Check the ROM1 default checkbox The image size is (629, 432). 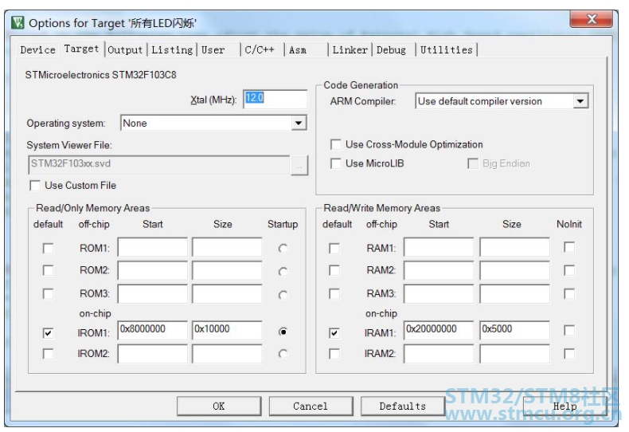pyautogui.click(x=48, y=249)
